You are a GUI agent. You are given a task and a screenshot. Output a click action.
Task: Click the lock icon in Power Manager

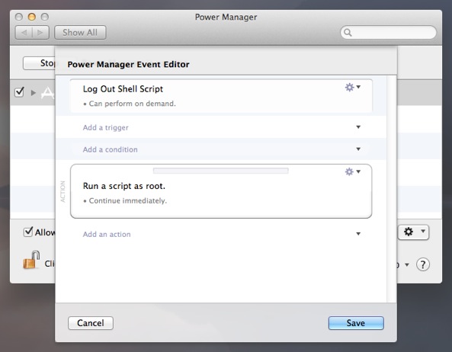31,260
